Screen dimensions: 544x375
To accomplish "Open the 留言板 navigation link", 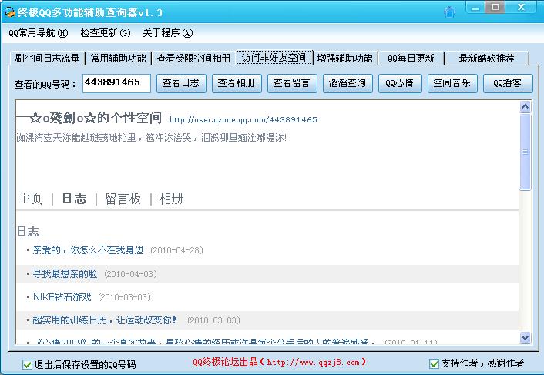I will 123,199.
